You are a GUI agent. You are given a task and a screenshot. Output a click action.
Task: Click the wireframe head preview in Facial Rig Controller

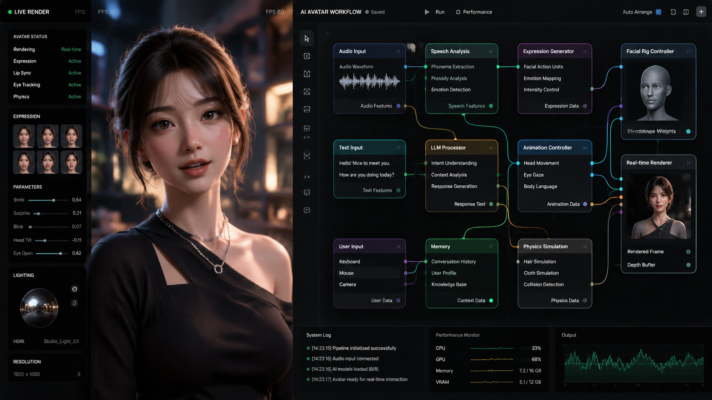[x=656, y=93]
